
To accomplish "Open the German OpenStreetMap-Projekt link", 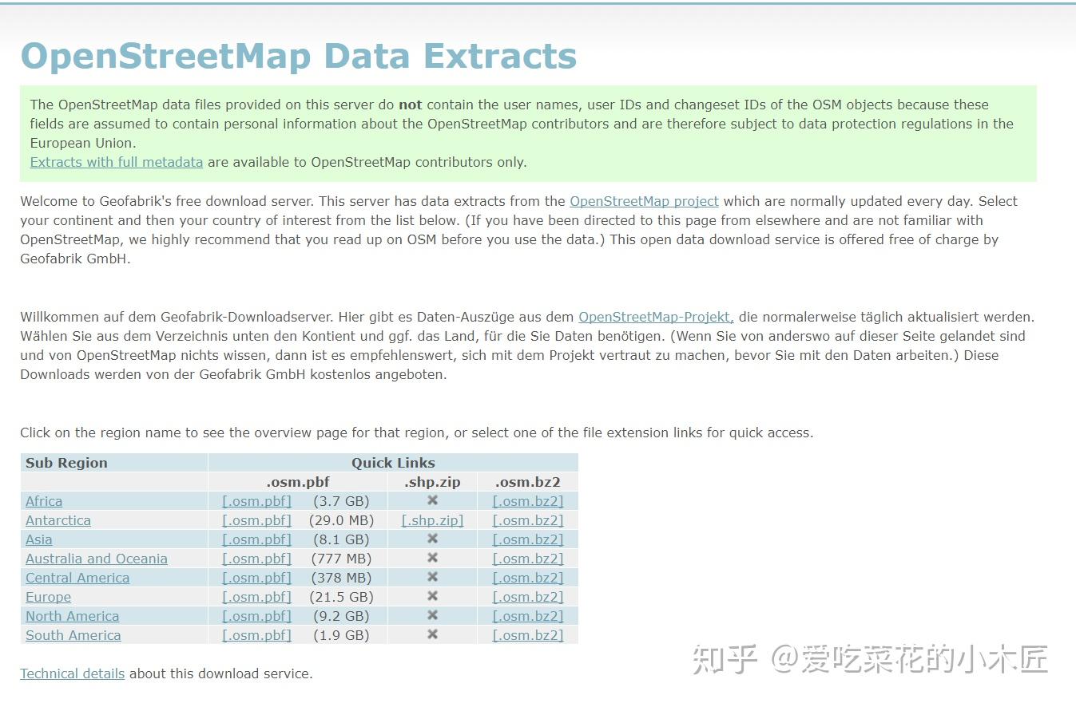I will coord(655,317).
